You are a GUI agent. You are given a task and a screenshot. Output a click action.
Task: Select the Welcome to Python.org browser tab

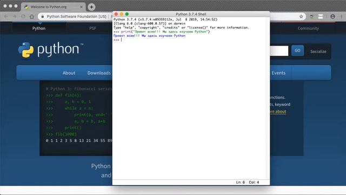pyautogui.click(x=53, y=7)
